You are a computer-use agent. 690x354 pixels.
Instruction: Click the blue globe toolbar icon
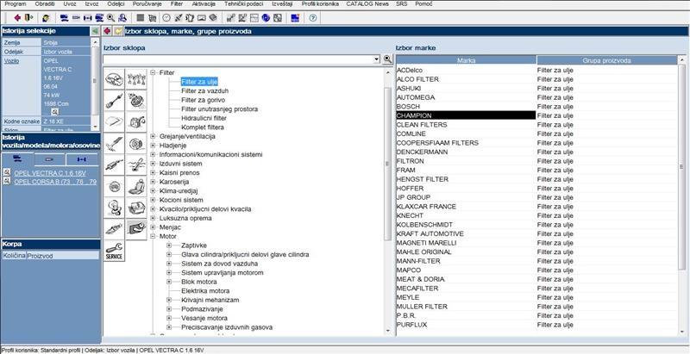tap(266, 17)
